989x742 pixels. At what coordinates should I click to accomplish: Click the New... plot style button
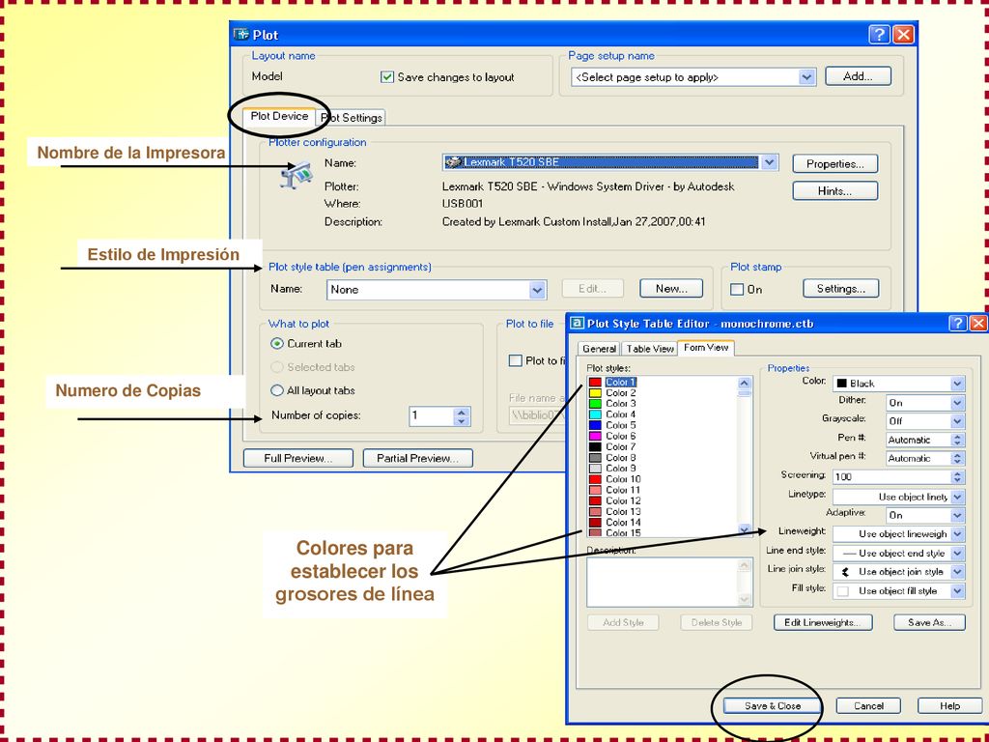(x=671, y=288)
